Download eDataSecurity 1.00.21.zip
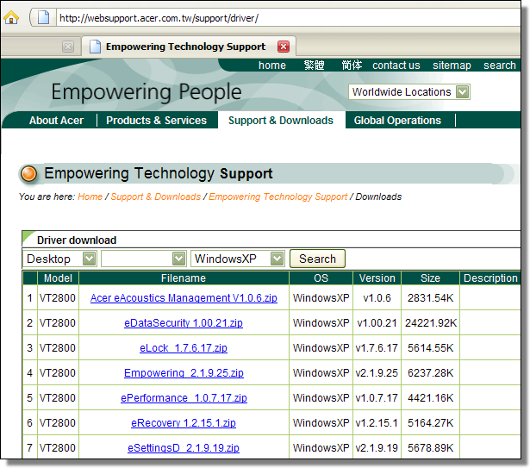The width and height of the screenshot is (530, 468). (x=184, y=323)
